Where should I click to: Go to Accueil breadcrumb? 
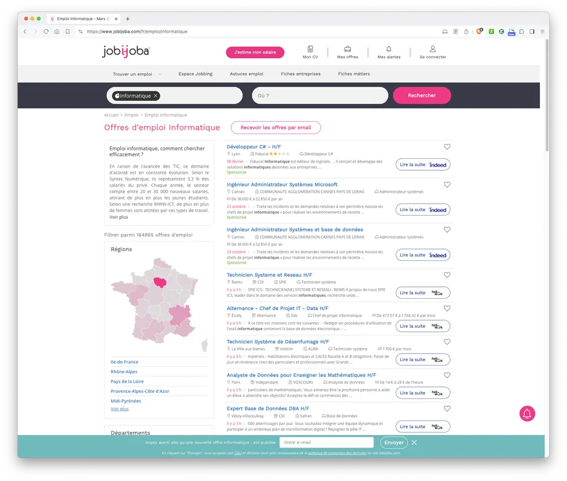pos(111,115)
